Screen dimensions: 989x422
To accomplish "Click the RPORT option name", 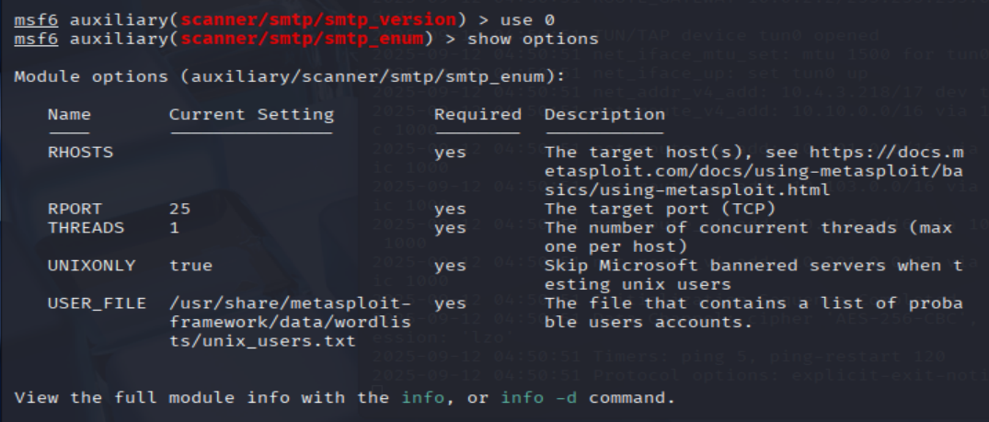I will click(75, 209).
